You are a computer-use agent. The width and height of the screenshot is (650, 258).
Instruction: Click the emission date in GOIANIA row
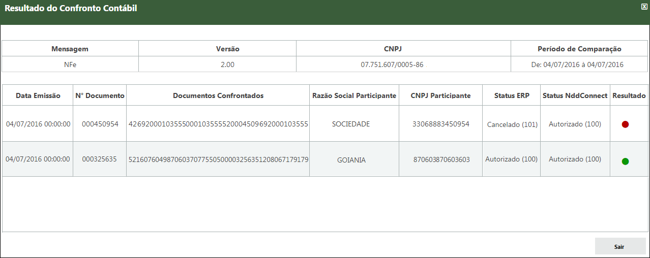point(38,159)
